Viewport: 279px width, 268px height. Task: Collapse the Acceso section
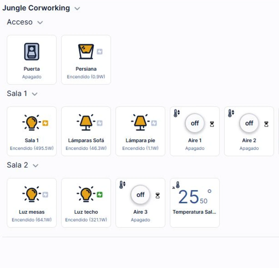point(40,22)
